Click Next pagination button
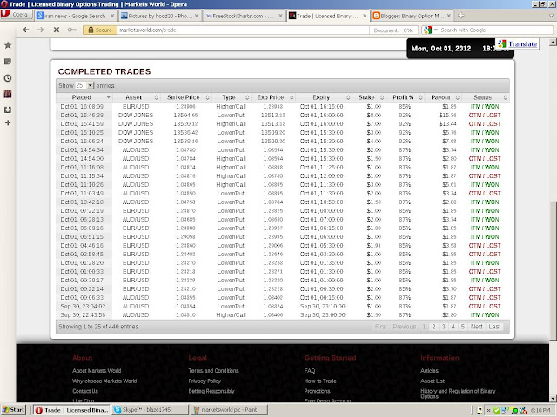 click(477, 327)
